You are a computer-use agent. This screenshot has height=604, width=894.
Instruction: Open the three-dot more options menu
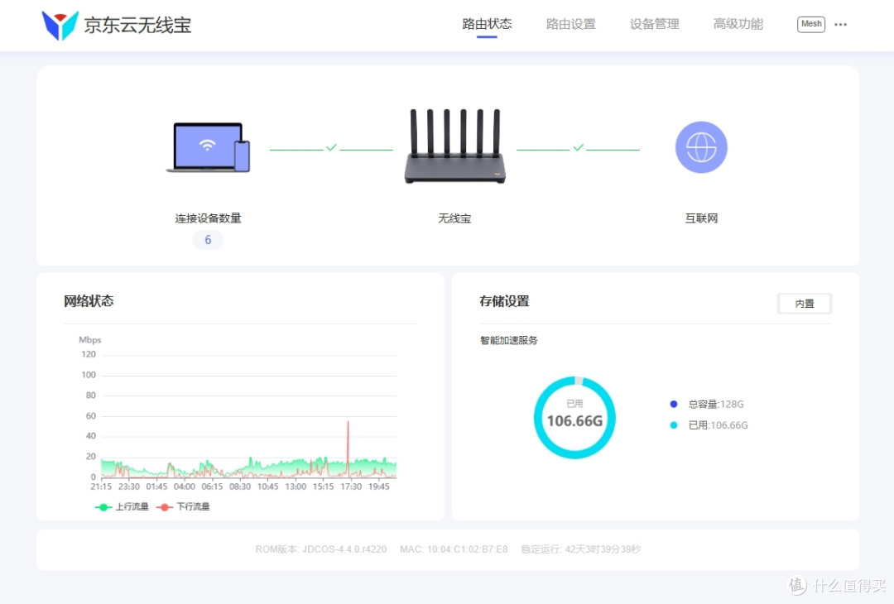click(x=840, y=25)
